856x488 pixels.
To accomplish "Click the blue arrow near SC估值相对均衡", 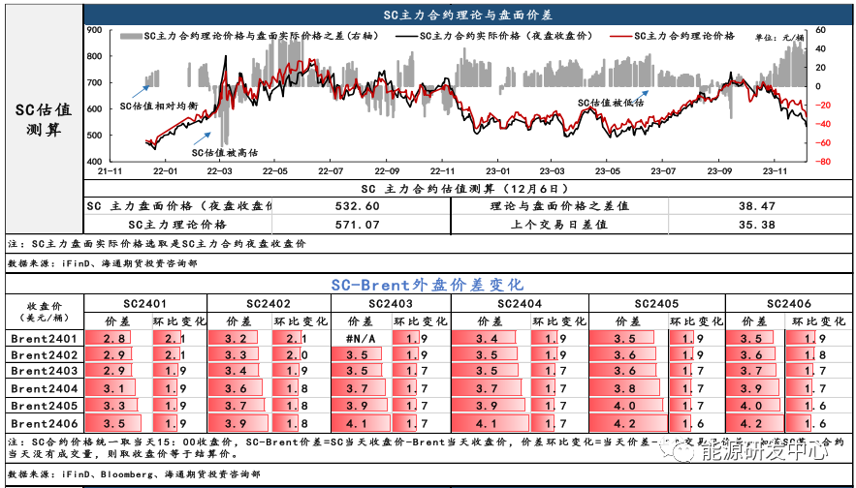I will pos(141,90).
